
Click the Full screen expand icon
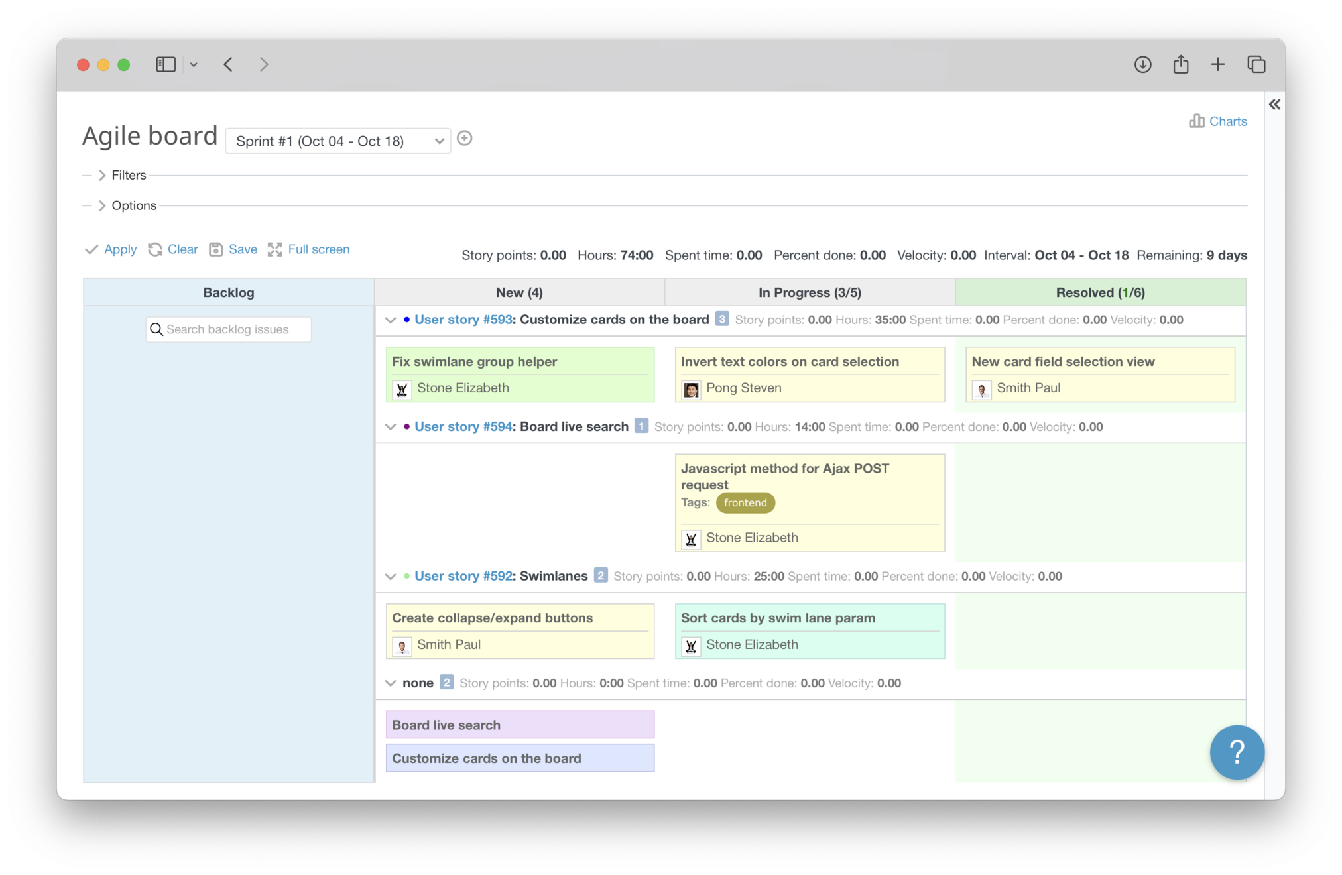click(x=274, y=249)
